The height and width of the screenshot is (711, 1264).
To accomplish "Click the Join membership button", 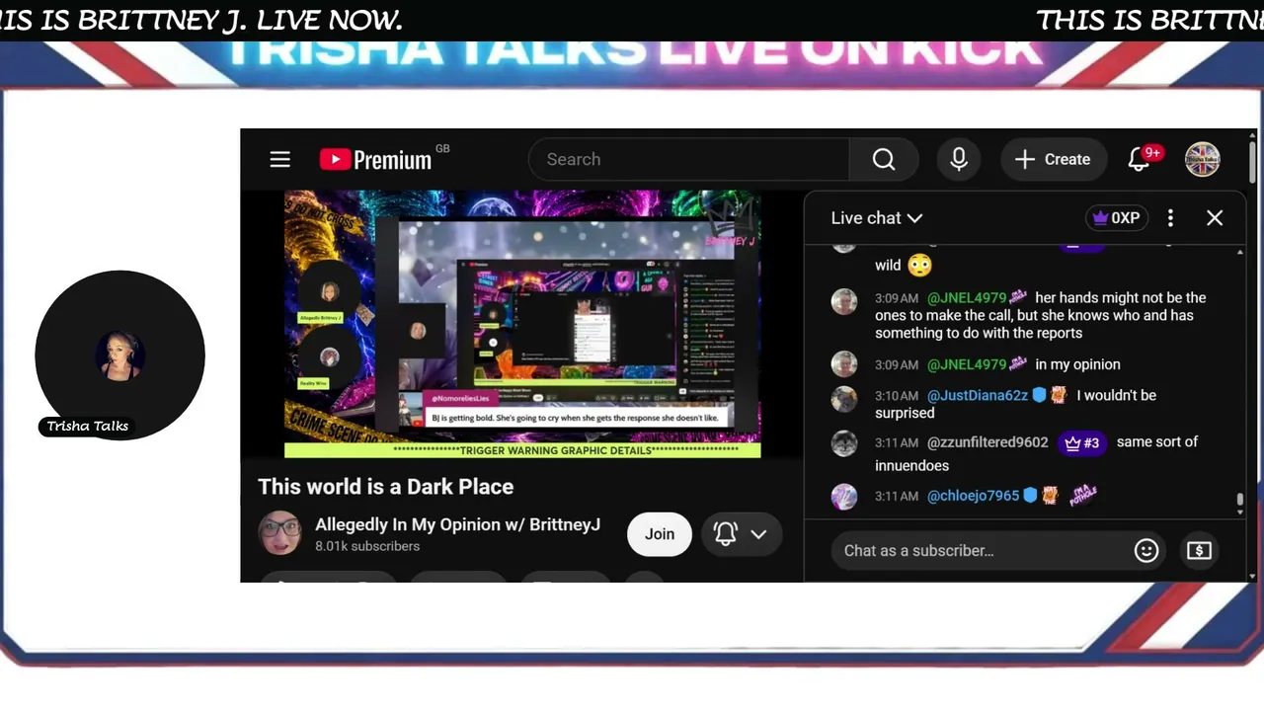I will 660,534.
